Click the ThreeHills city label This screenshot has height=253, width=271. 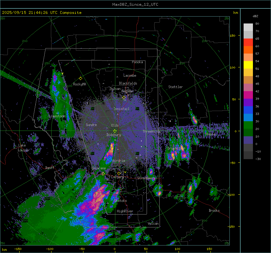tap(151, 131)
